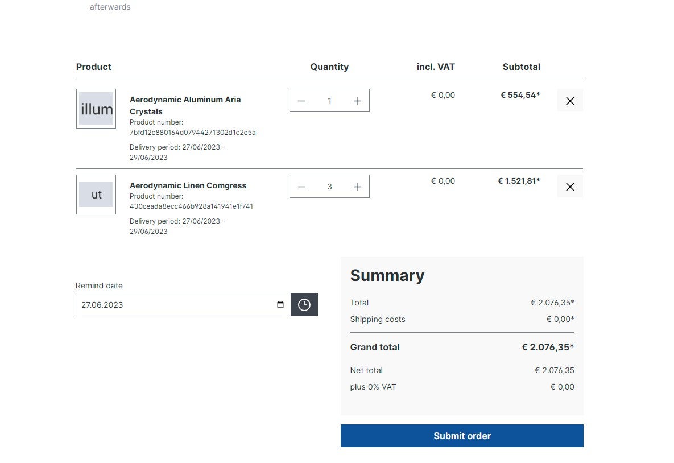Click the plus 0% VAT label

[x=373, y=387]
